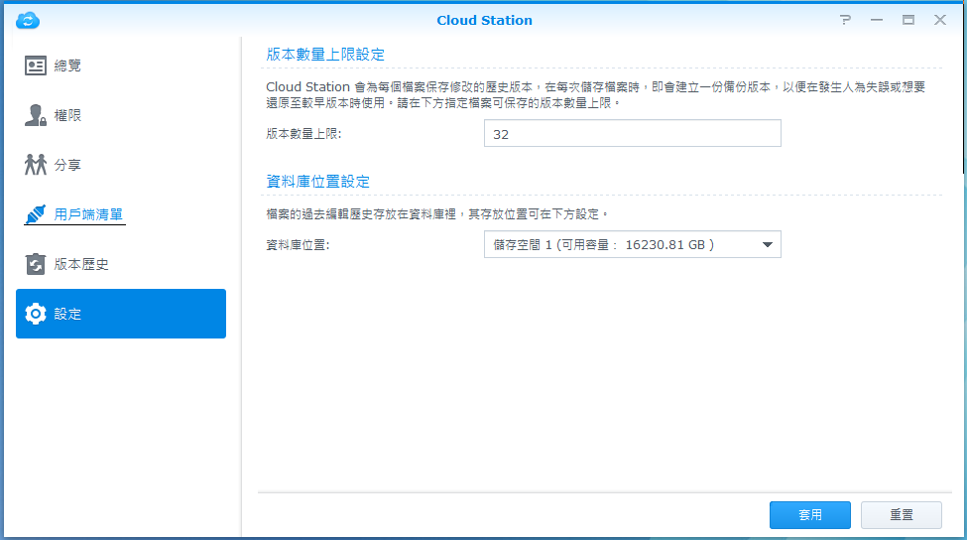
Task: Click the 資料庫位置設定 section heading
Action: tap(317, 182)
